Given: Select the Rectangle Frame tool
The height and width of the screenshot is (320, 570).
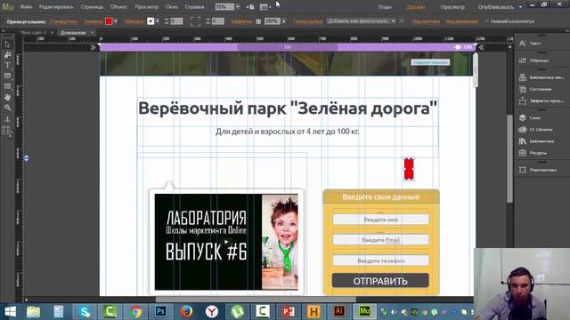Looking at the screenshot, I should [7, 86].
